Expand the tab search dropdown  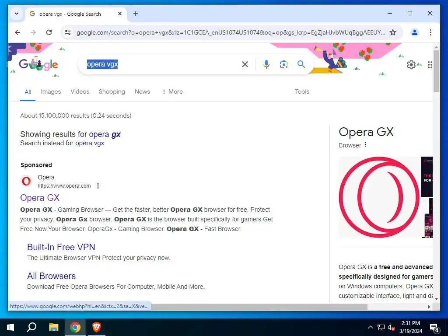click(x=17, y=14)
